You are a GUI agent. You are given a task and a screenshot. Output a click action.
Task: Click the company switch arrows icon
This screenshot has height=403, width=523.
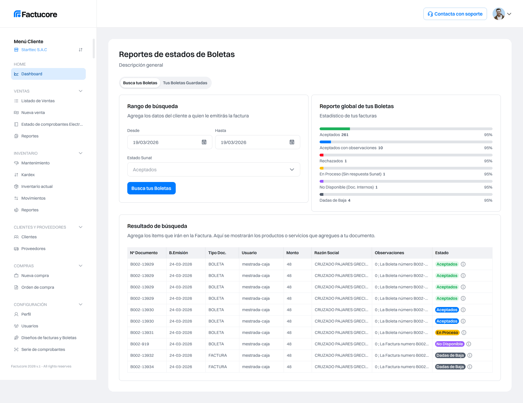[81, 50]
